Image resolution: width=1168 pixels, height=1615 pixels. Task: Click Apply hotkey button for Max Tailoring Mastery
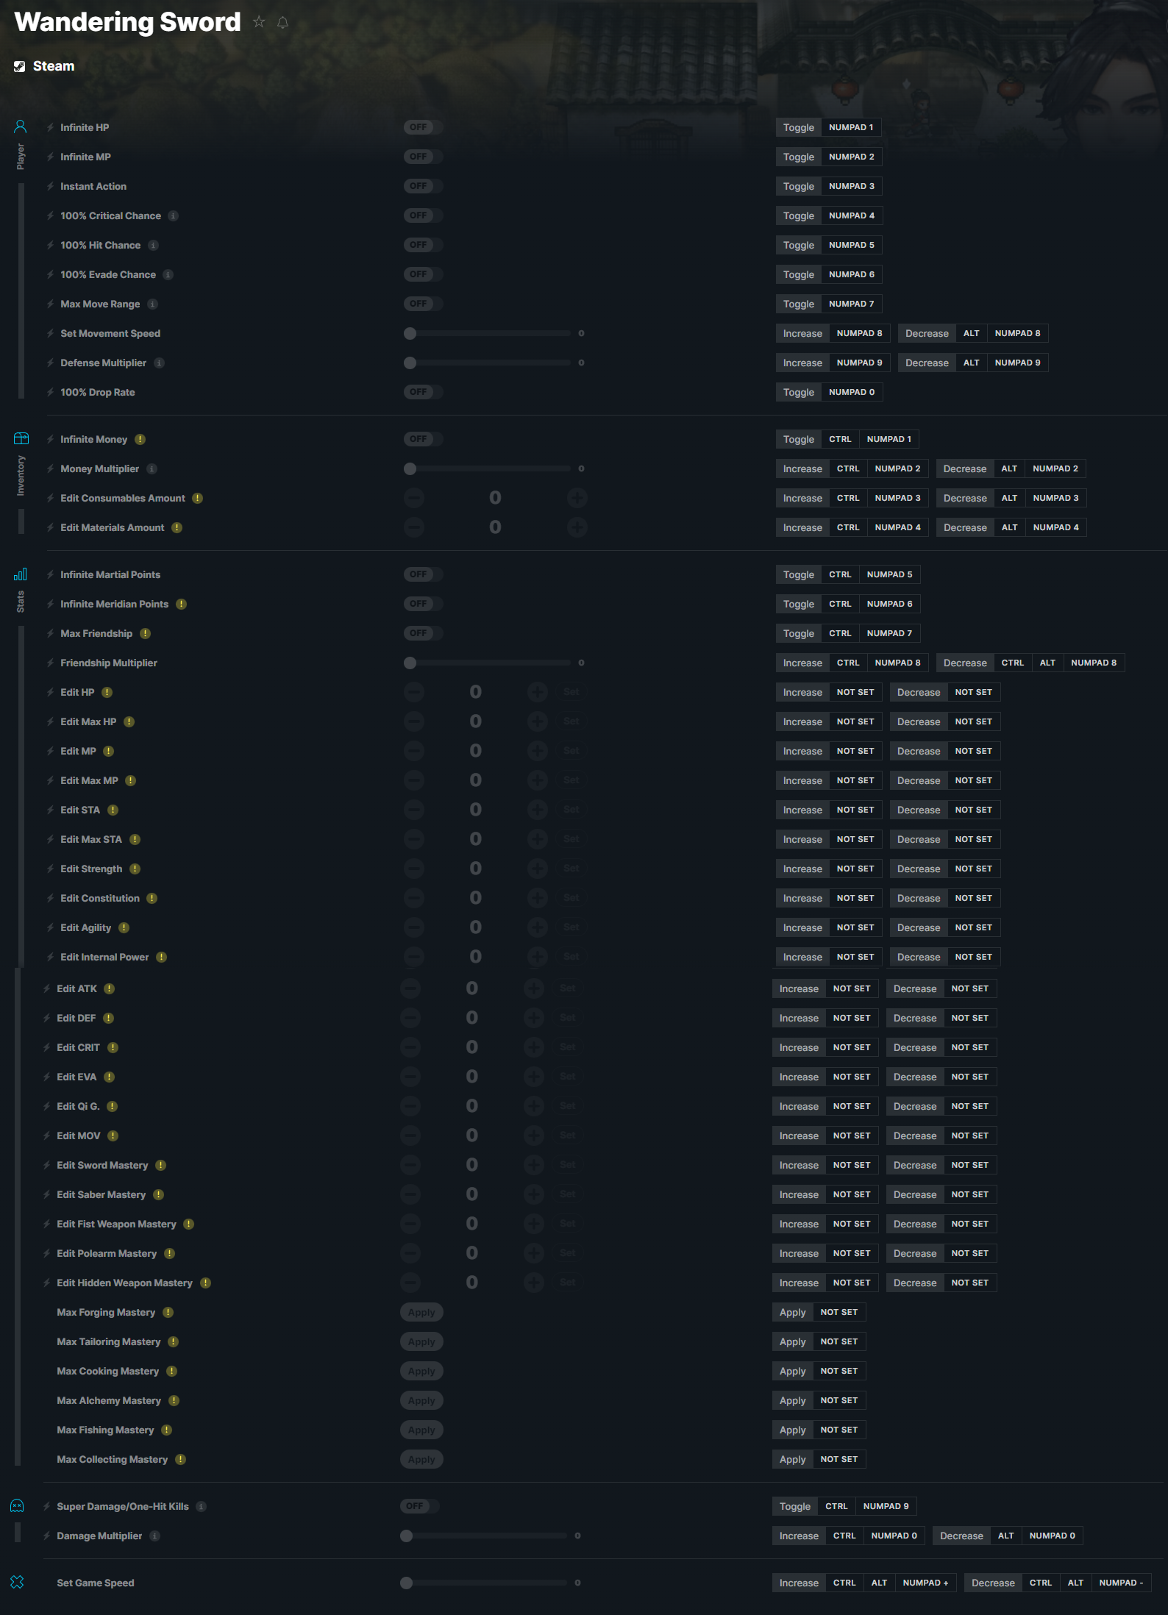coord(793,1341)
